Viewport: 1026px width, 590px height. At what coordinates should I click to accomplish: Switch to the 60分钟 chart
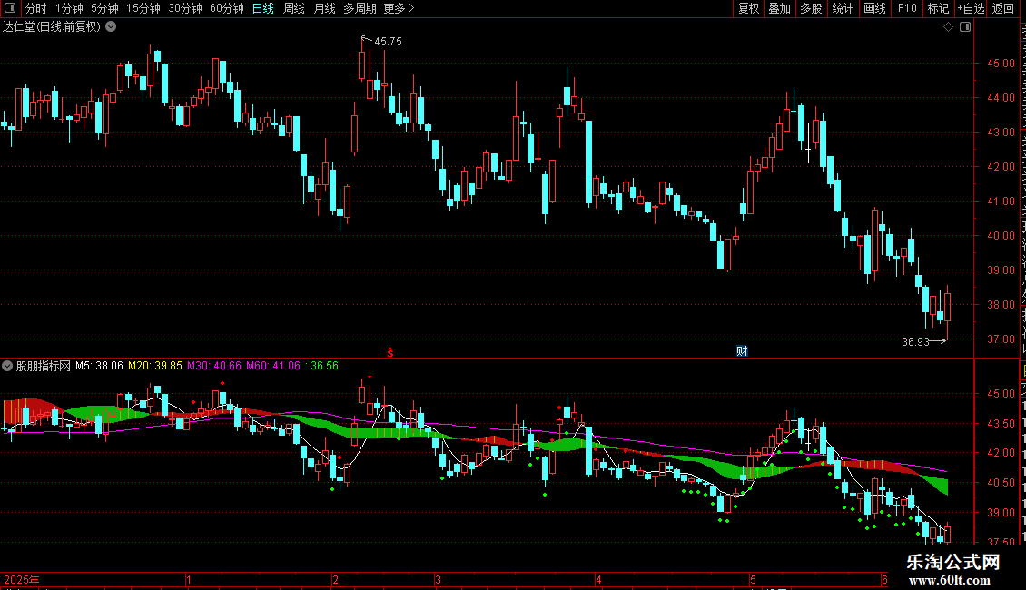tap(226, 8)
